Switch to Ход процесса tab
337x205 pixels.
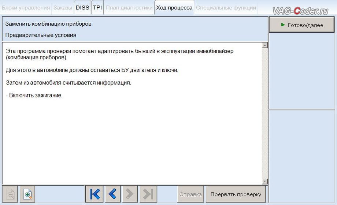(x=174, y=8)
